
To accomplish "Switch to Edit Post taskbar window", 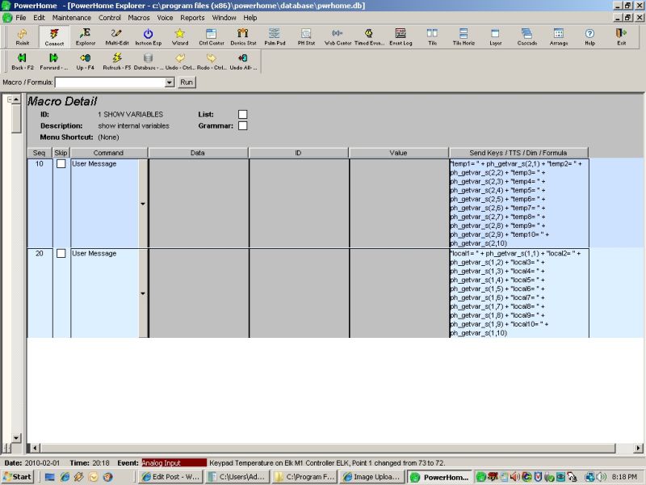I will (x=170, y=477).
